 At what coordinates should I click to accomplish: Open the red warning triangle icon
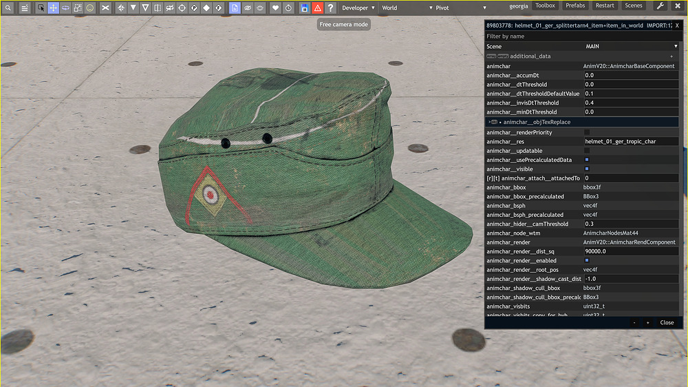tap(317, 8)
